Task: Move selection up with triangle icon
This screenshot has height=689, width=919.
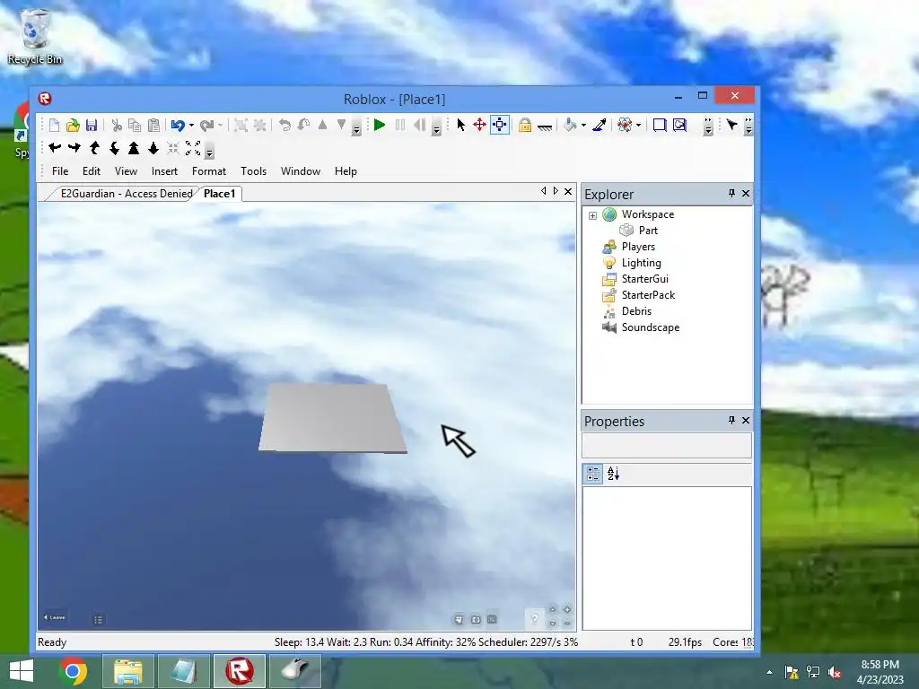Action: tap(322, 125)
